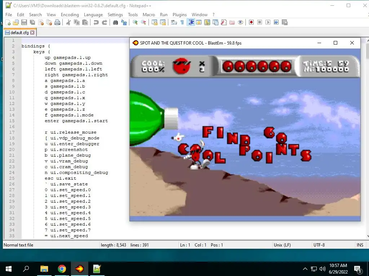This screenshot has width=369, height=276.
Task: Click the 'p ui.screenshot' line
Action: pos(66,149)
